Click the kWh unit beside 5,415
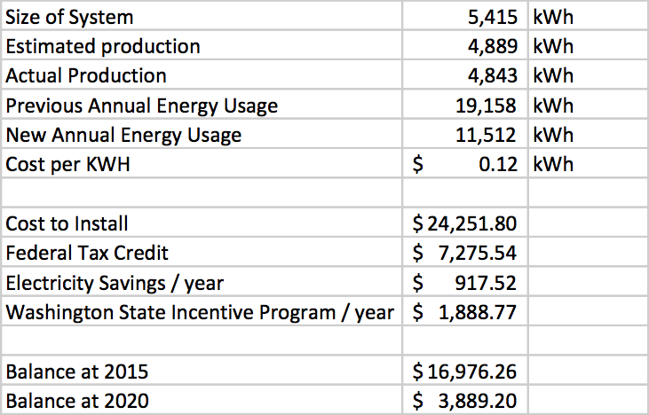 [588, 17]
